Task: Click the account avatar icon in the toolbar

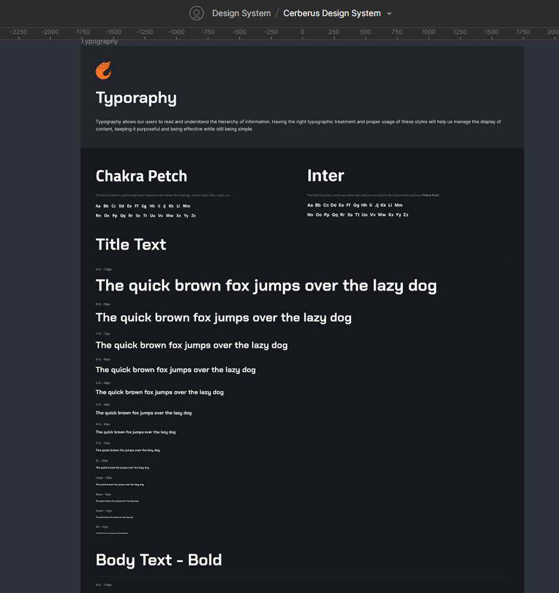Action: click(196, 12)
